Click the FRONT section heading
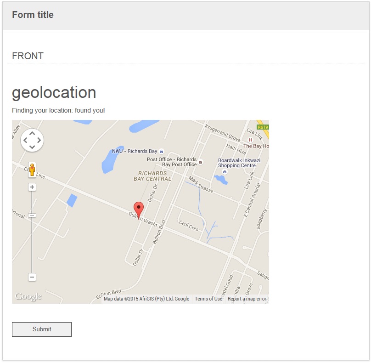The image size is (371, 363). pyautogui.click(x=28, y=56)
